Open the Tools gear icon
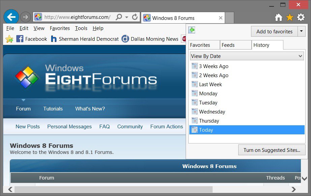The width and height of the screenshot is (311, 196). pos(301,17)
